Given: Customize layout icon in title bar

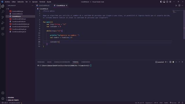Looking at the screenshot, I should pyautogui.click(x=170, y=2).
